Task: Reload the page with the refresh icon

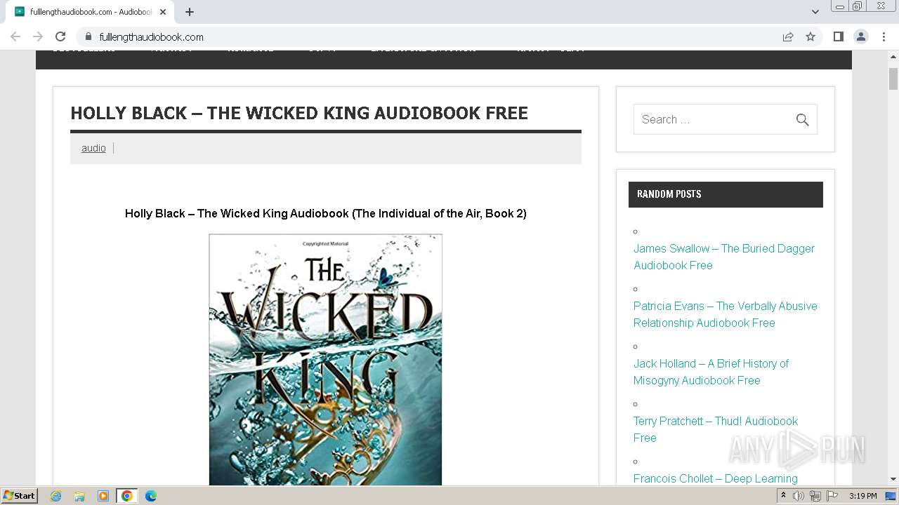Action: click(x=60, y=36)
